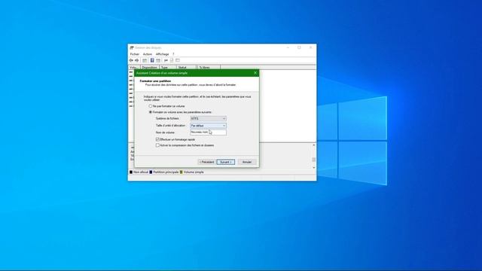Maximize the Disk Management window
This screenshot has height=271, width=482.
coord(299,48)
